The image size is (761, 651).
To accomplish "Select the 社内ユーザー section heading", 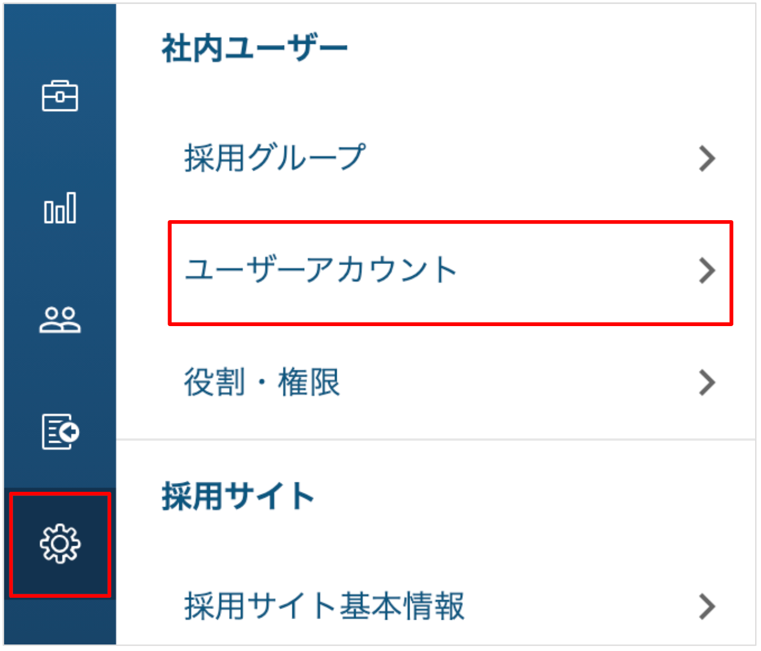I will 254,49.
